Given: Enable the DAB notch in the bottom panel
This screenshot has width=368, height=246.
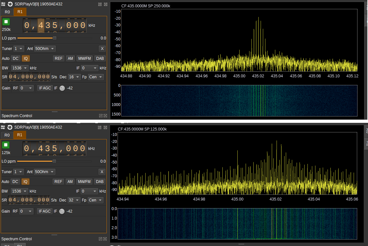Looking at the screenshot, I should coord(100,181).
